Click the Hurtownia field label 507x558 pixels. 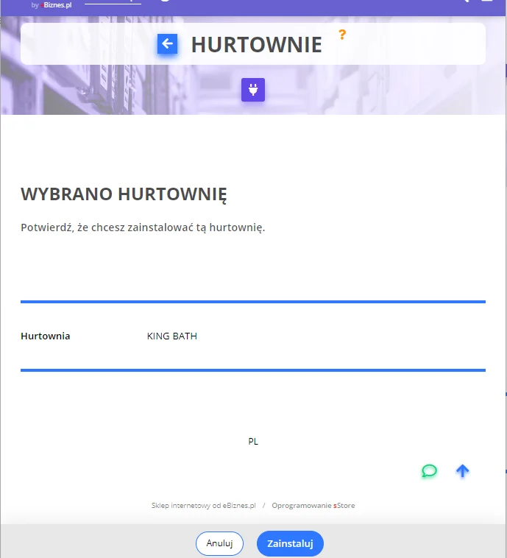(45, 336)
